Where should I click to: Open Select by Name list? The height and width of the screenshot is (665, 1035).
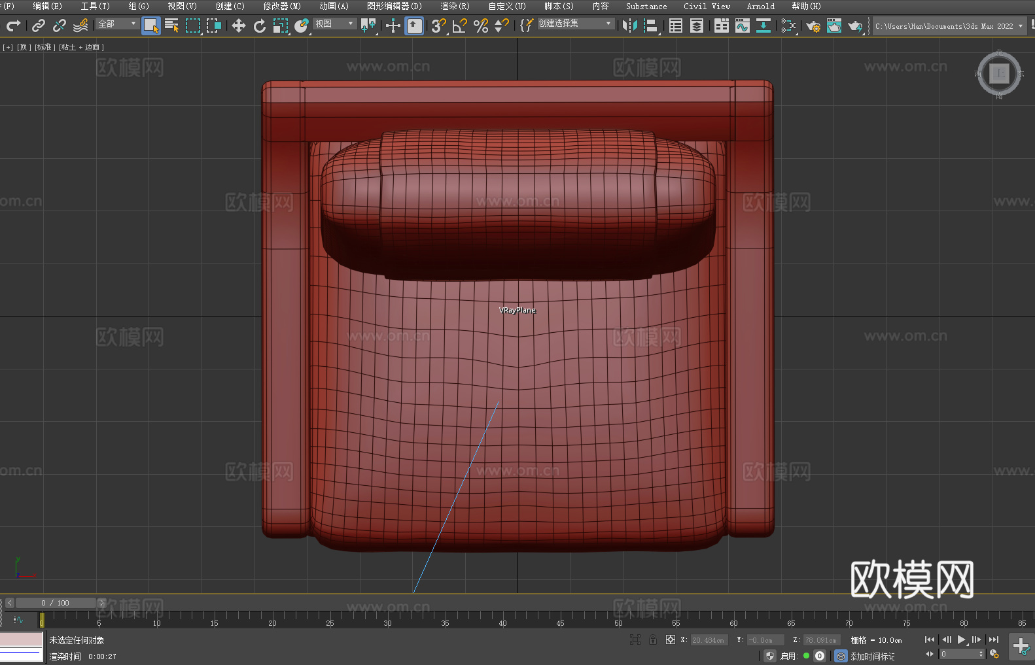coord(172,26)
